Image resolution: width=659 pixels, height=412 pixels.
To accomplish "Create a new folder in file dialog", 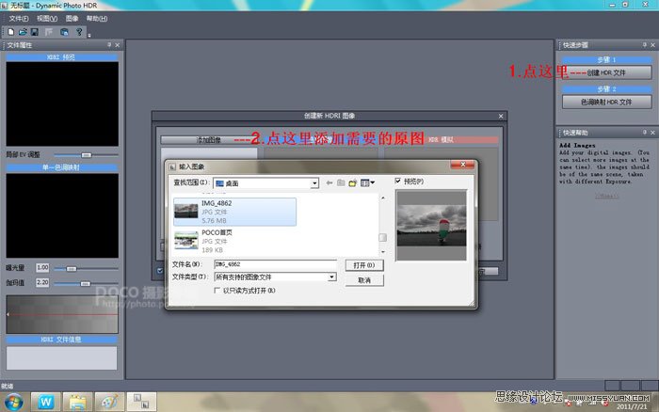I will coord(352,182).
